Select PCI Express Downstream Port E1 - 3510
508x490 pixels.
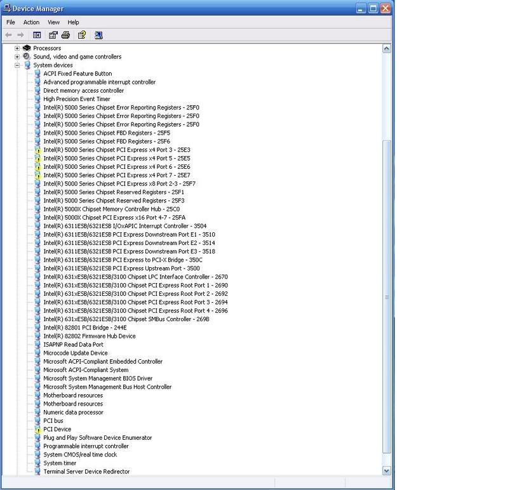click(x=130, y=234)
